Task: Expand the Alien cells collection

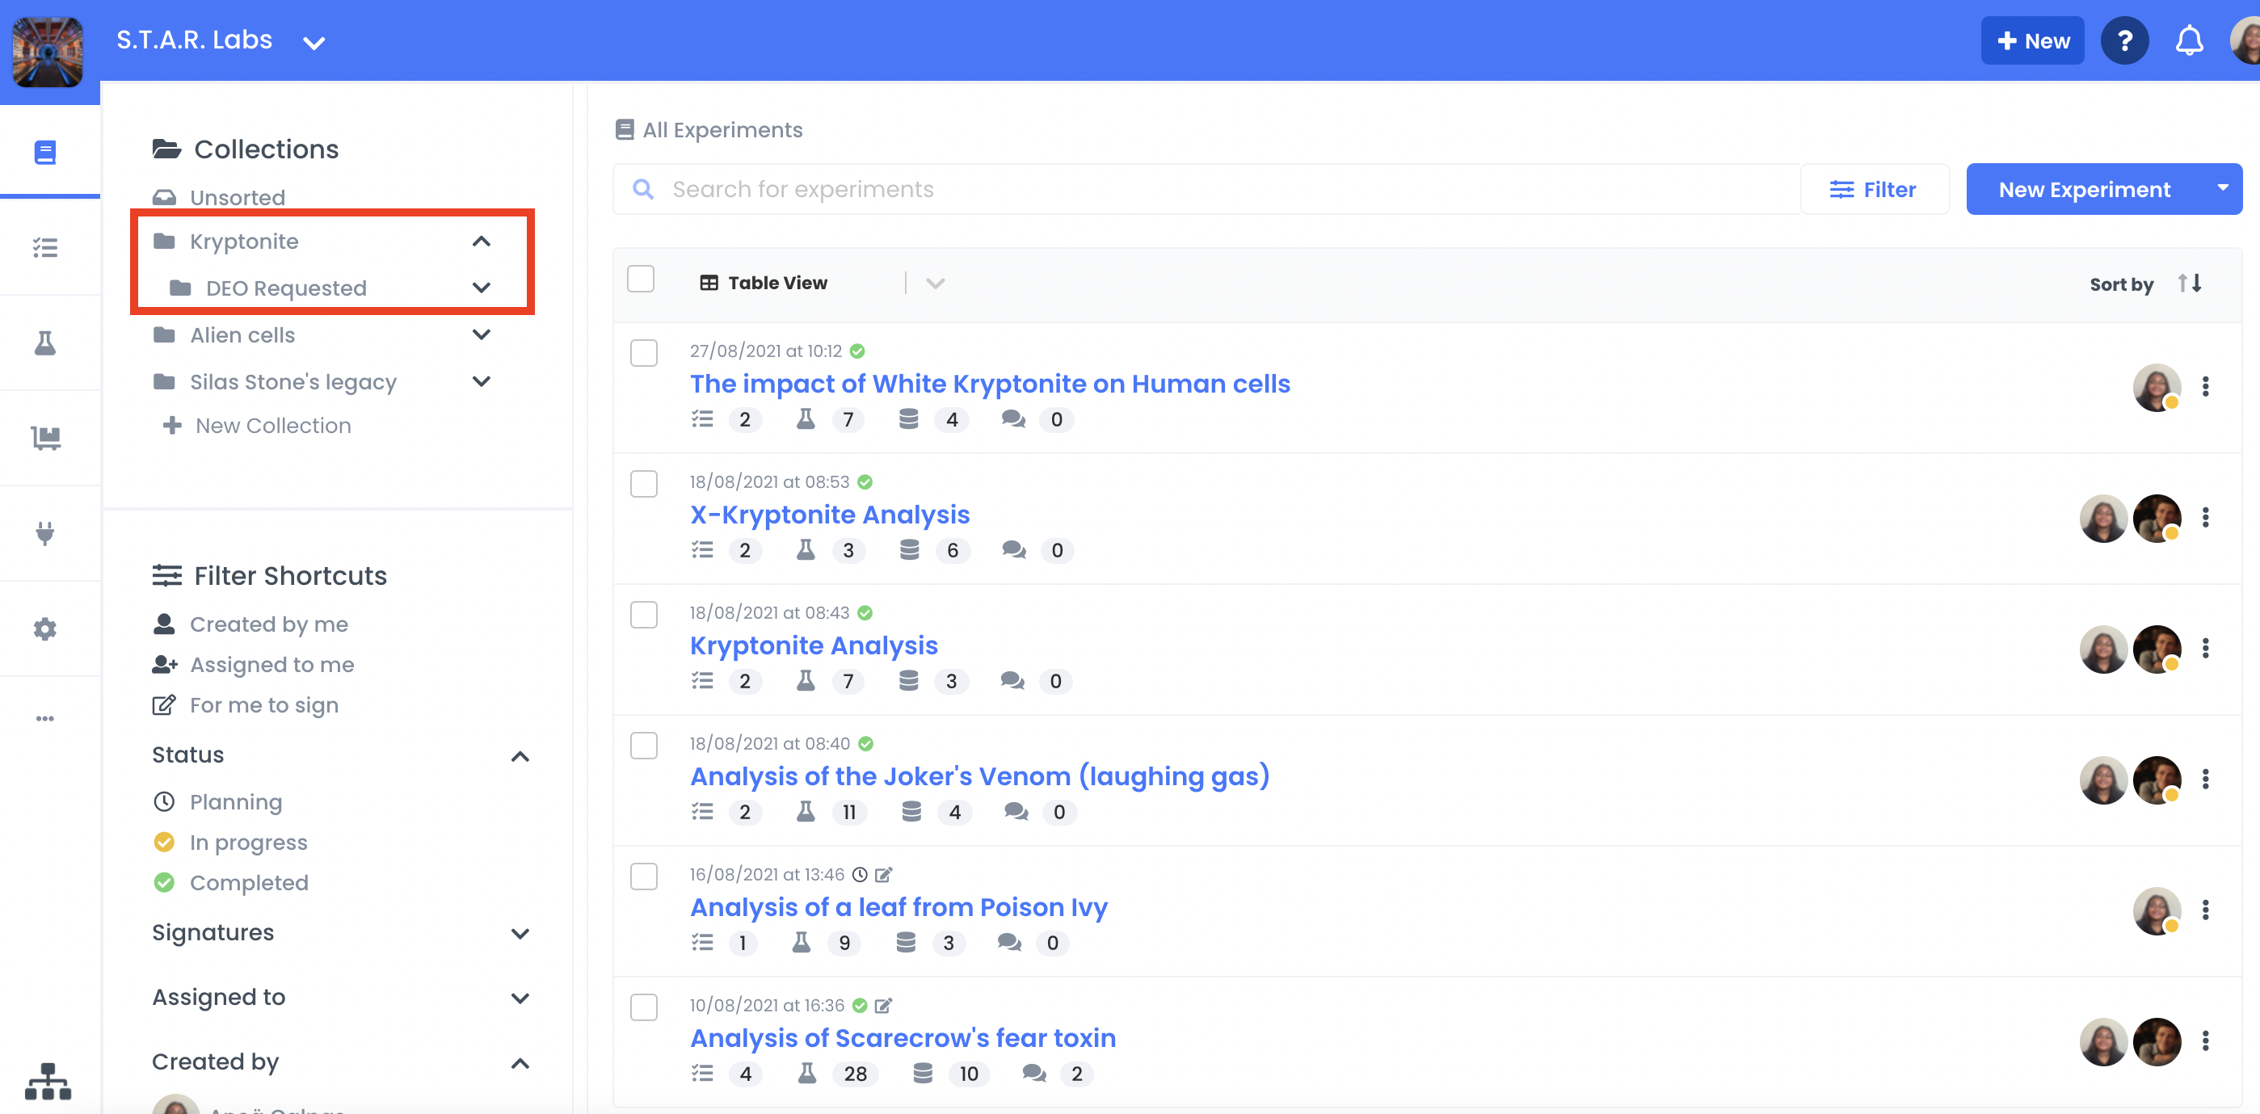Action: pyautogui.click(x=481, y=334)
